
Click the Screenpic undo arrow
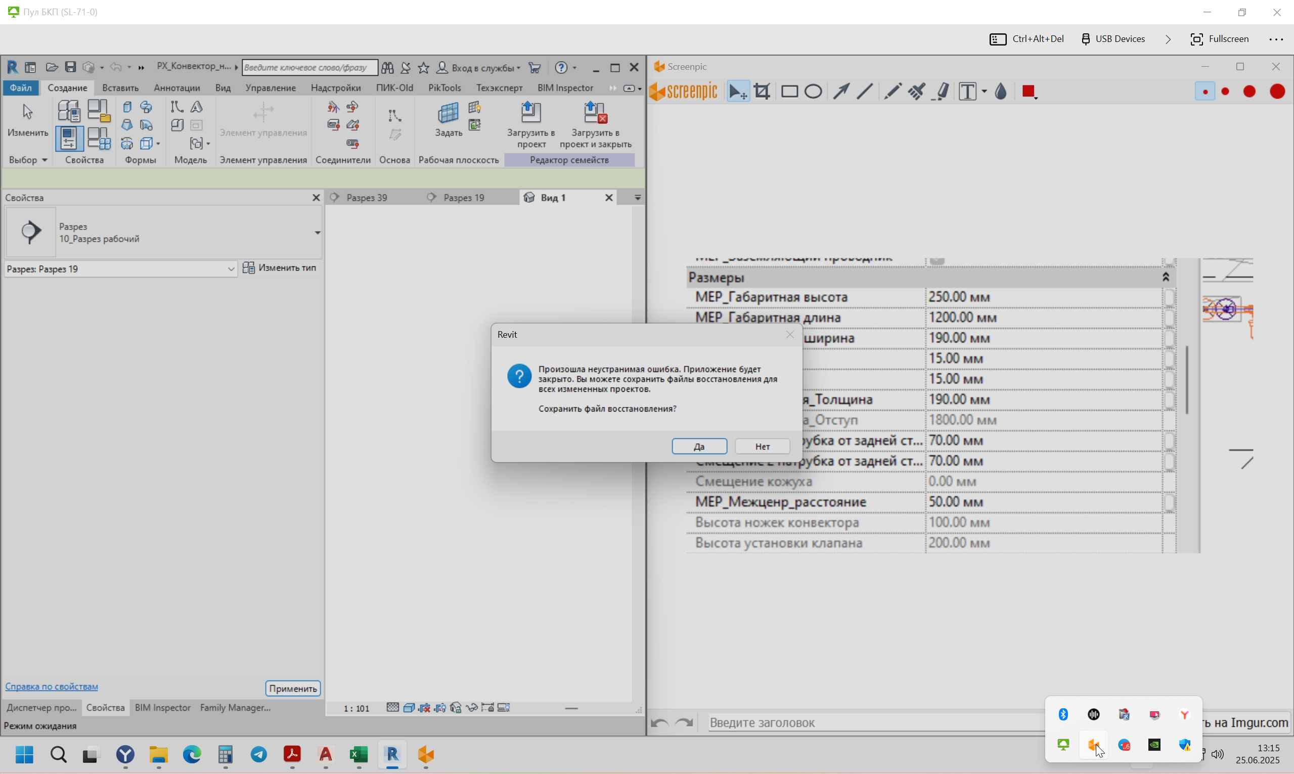tap(660, 723)
